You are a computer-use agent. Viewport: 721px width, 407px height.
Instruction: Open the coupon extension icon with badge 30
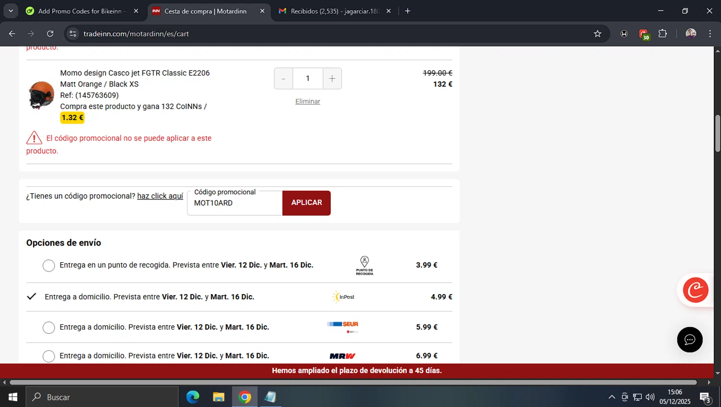click(x=644, y=34)
